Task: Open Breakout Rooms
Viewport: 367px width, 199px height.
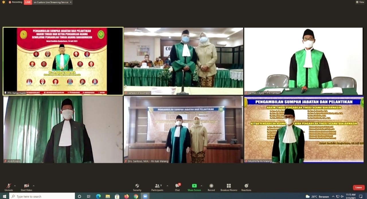Action: (229, 186)
